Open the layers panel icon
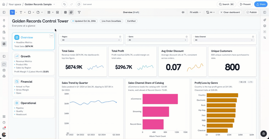The image size is (269, 139). pyautogui.click(x=265, y=26)
